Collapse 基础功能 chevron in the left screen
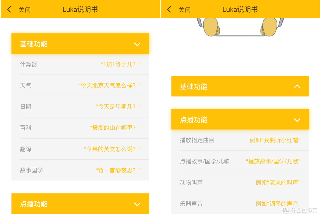This screenshot has height=217, width=320. [x=137, y=44]
